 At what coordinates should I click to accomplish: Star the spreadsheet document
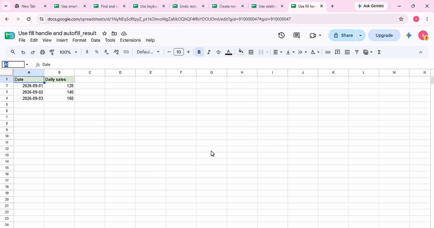click(105, 33)
